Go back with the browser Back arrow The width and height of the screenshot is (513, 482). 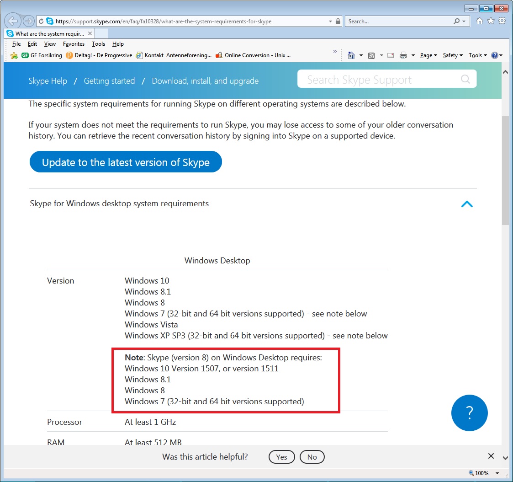click(x=12, y=21)
